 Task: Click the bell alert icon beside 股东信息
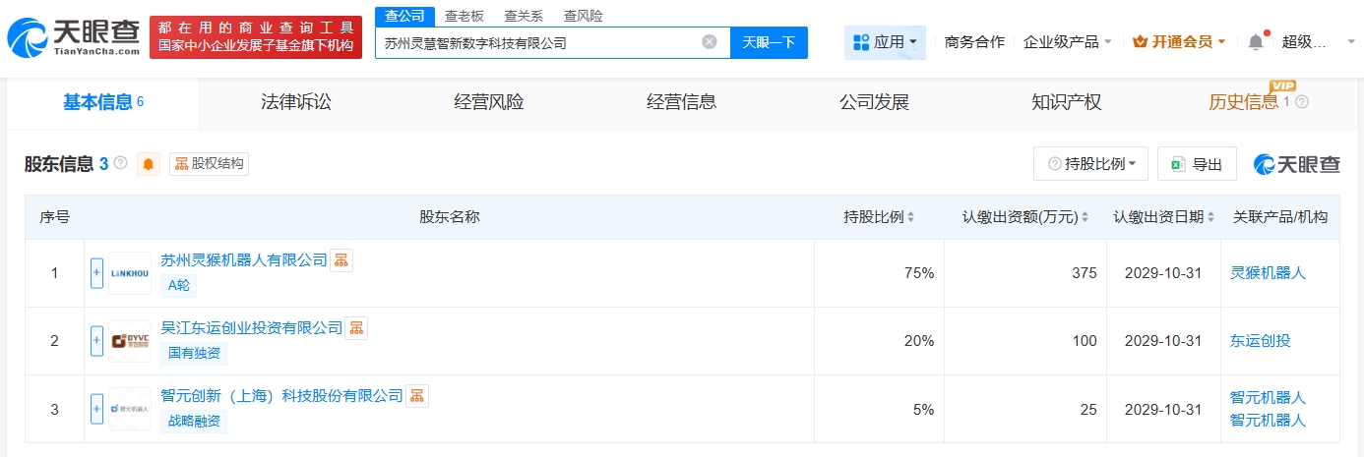coord(149,164)
